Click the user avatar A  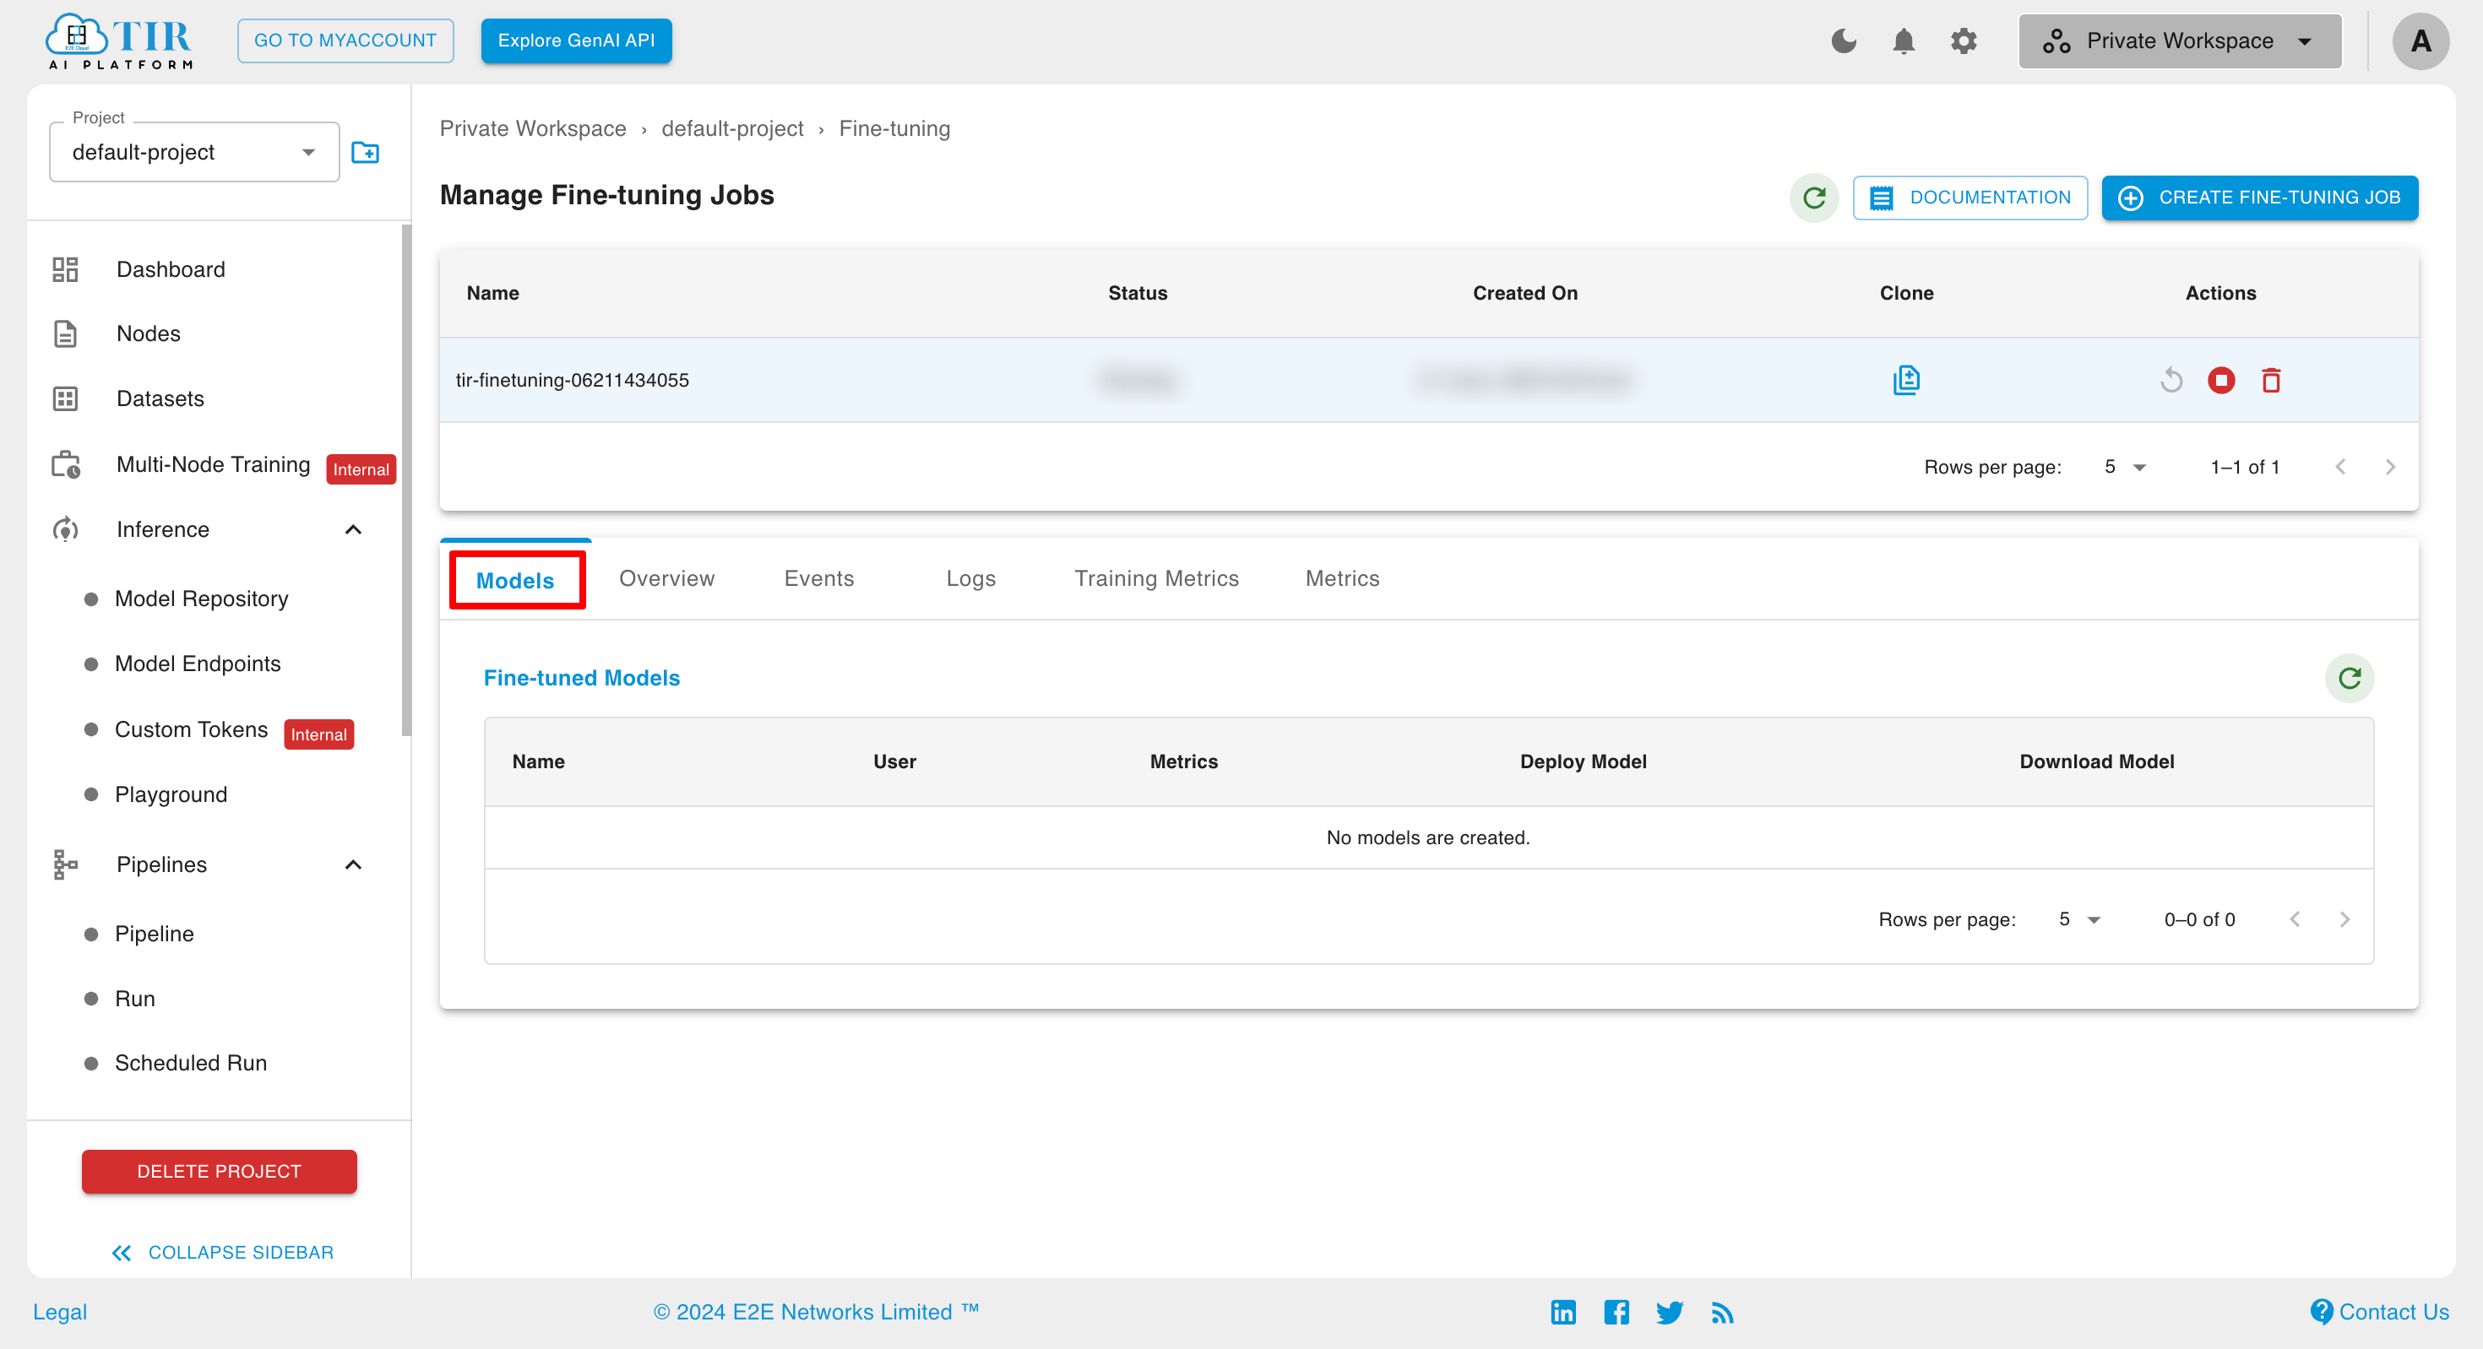click(x=2421, y=41)
